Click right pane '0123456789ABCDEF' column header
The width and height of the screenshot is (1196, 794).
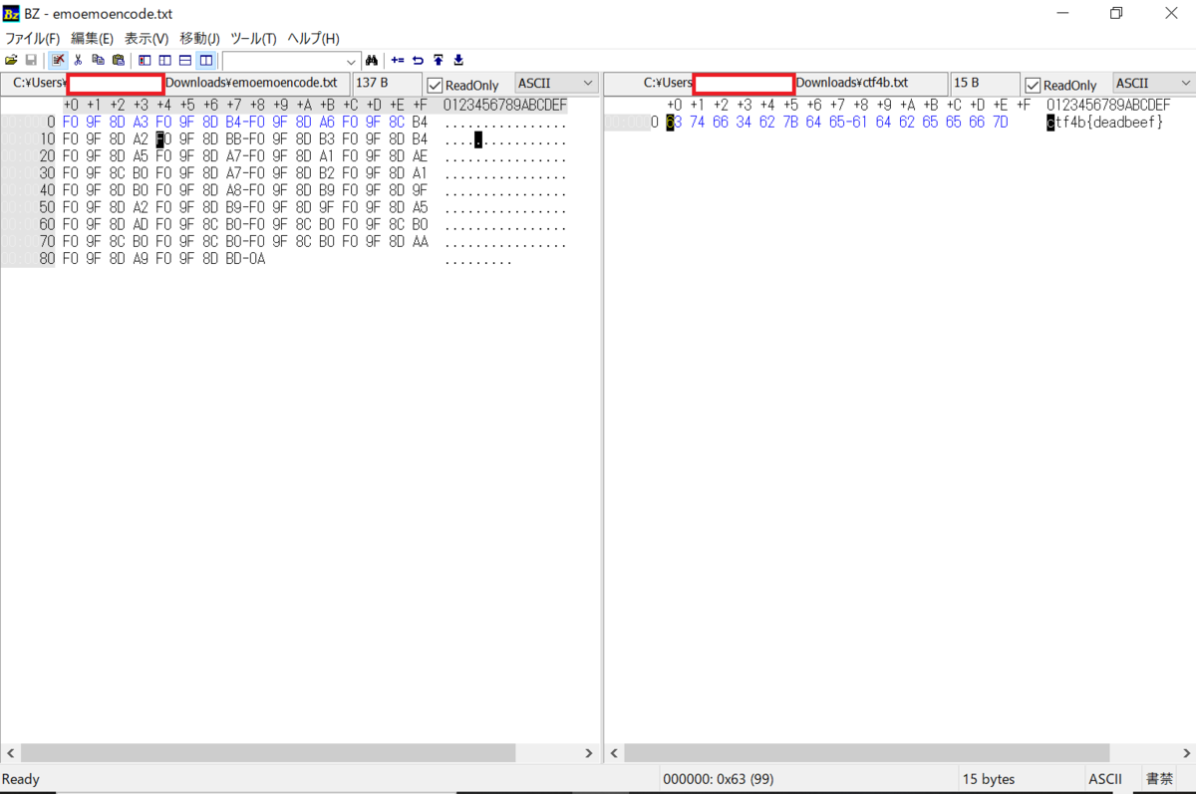pyautogui.click(x=1108, y=105)
